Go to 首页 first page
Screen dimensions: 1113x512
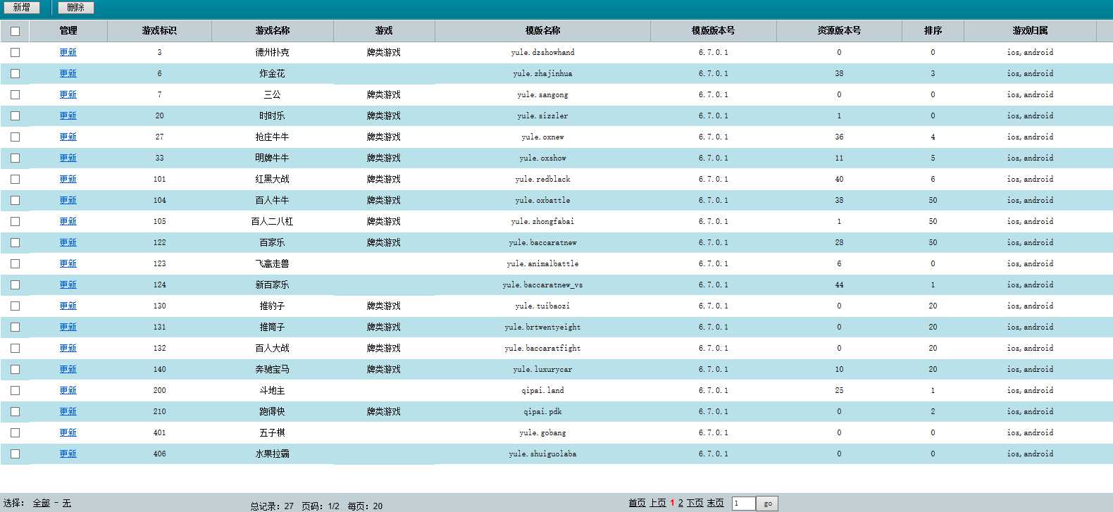click(637, 503)
